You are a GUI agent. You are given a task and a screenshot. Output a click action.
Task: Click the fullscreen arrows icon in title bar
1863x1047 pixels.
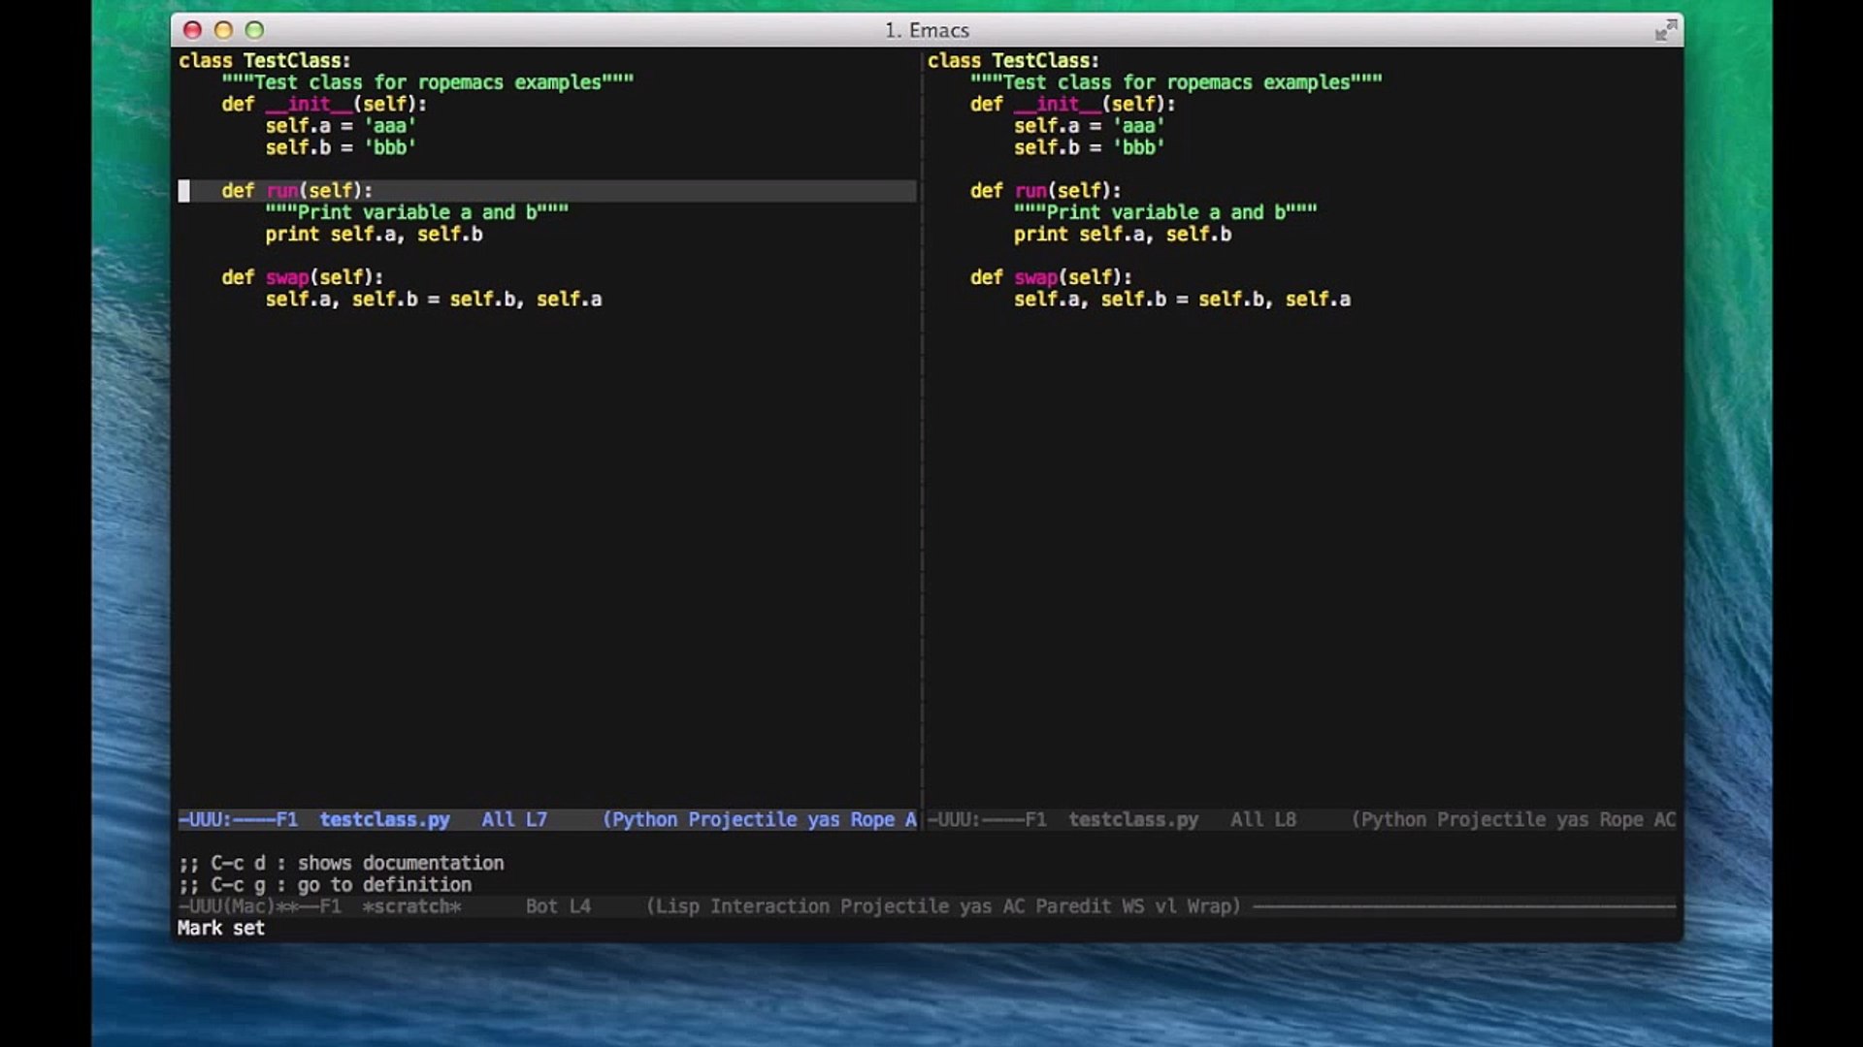point(1665,31)
